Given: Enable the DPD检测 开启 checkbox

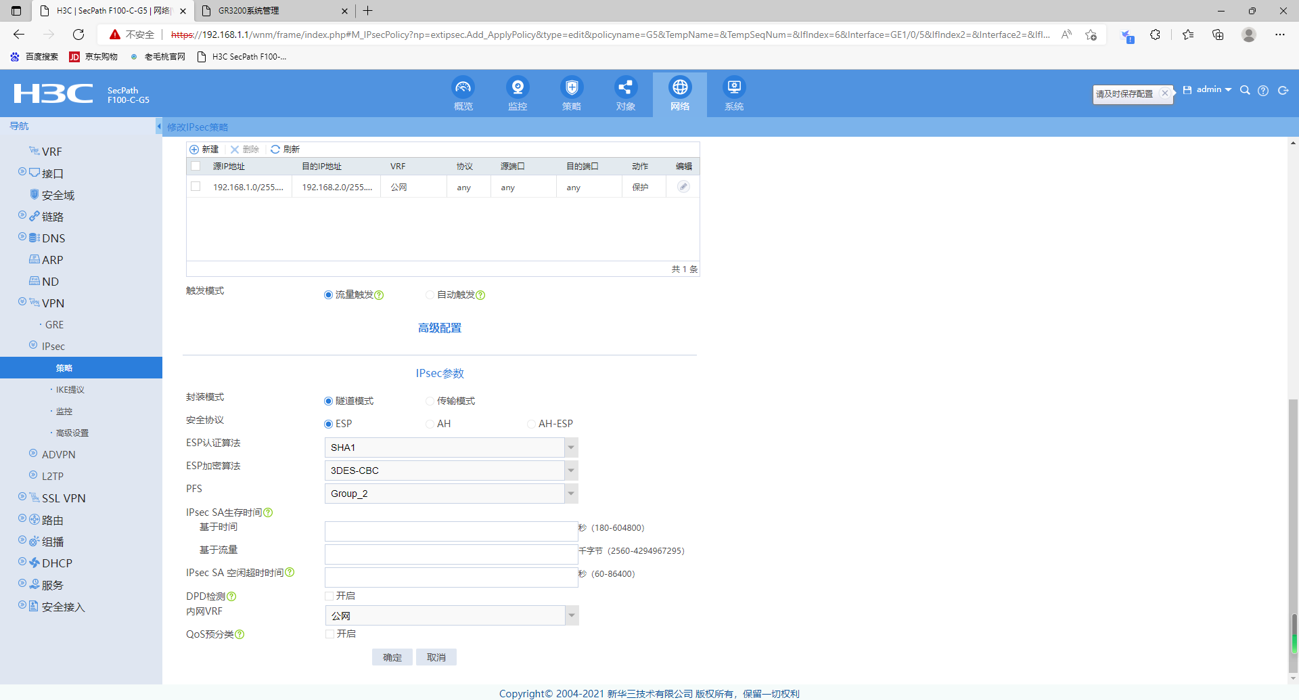Looking at the screenshot, I should point(329,596).
